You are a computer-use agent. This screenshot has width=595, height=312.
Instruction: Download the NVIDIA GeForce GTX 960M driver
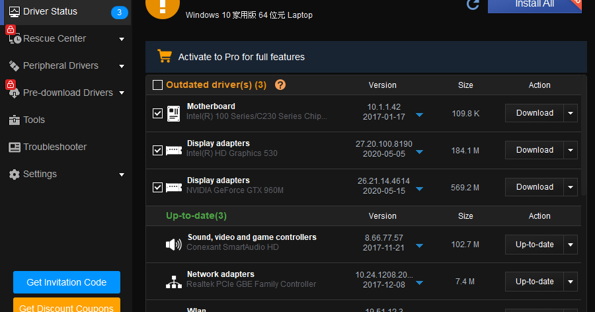pyautogui.click(x=534, y=187)
